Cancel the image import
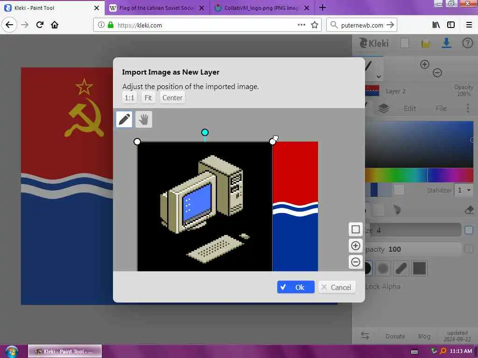 pyautogui.click(x=337, y=287)
